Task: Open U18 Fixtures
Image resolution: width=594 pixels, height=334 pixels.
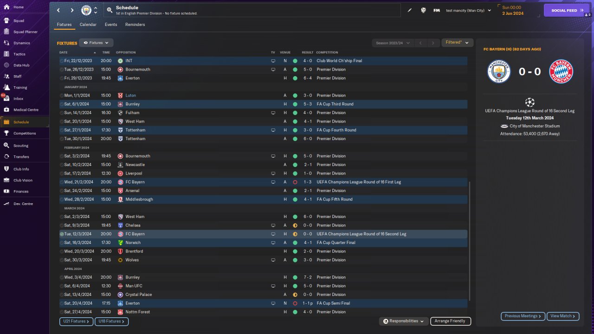Action: [111, 321]
